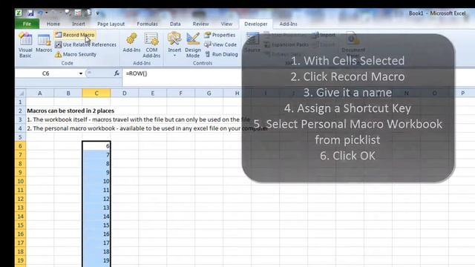Screen dimensions: 475x267
Task: Click the Excel application icon in title bar
Action: (19, 13)
